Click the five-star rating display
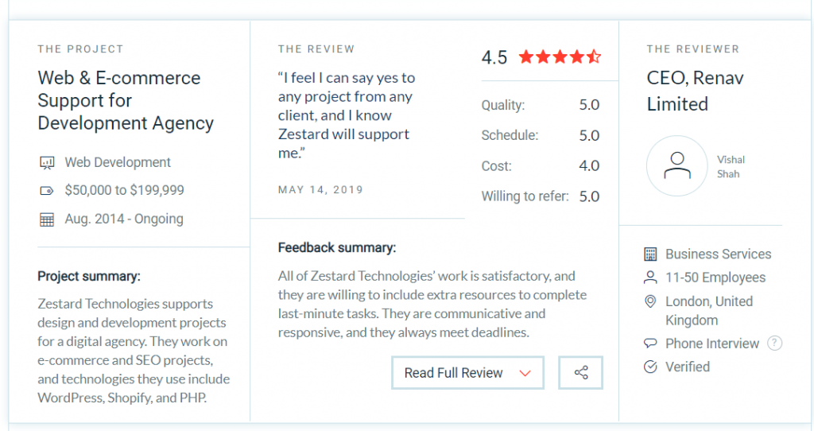The width and height of the screenshot is (814, 431). pos(560,56)
